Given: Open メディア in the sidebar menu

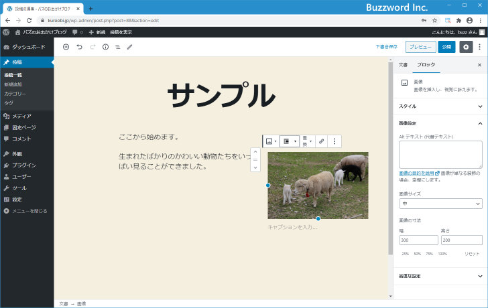Looking at the screenshot, I should (21, 116).
